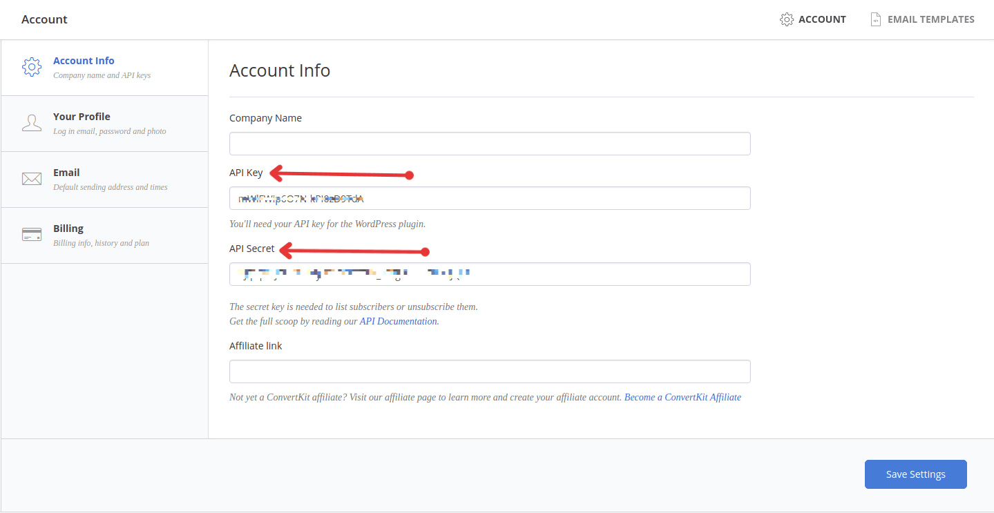The height and width of the screenshot is (513, 994).
Task: Follow the Become a ConvertKit Affiliate link
Action: coord(682,397)
